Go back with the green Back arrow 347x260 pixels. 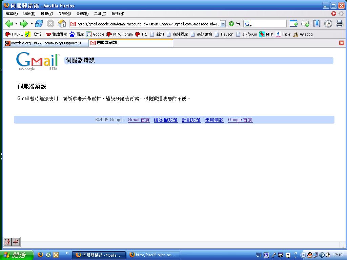click(9, 23)
